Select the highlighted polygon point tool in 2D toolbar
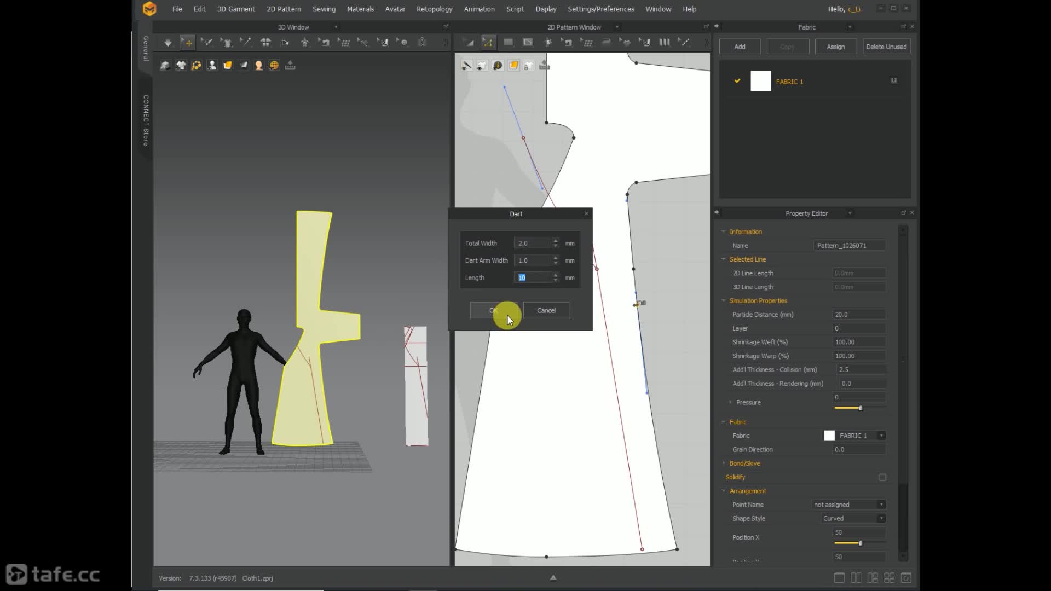1051x591 pixels. pyautogui.click(x=488, y=43)
